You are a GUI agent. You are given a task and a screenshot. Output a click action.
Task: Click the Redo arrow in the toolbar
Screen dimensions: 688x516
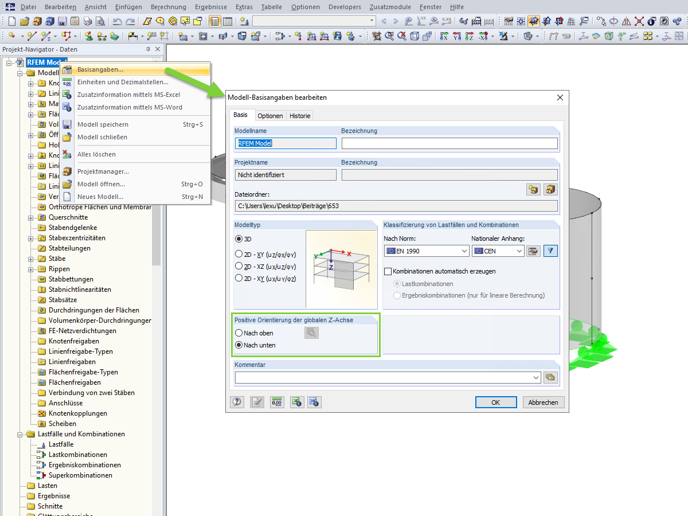click(130, 22)
